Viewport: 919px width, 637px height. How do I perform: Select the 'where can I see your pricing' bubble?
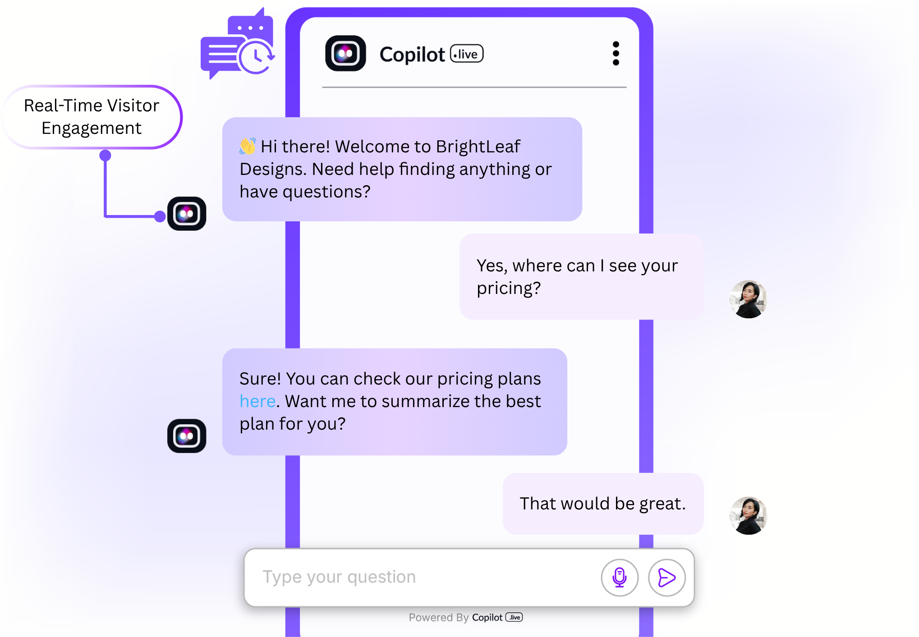(x=581, y=276)
